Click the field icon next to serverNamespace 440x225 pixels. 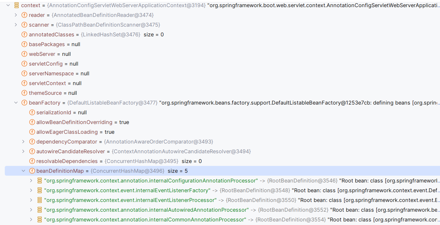coord(24,73)
